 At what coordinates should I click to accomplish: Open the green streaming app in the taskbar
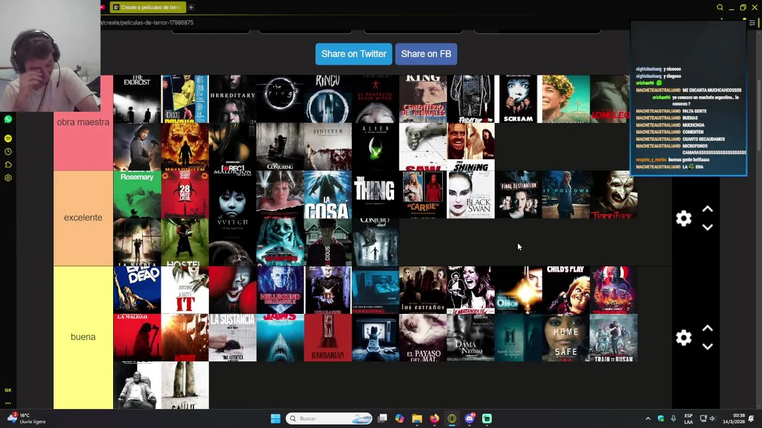[x=487, y=418]
